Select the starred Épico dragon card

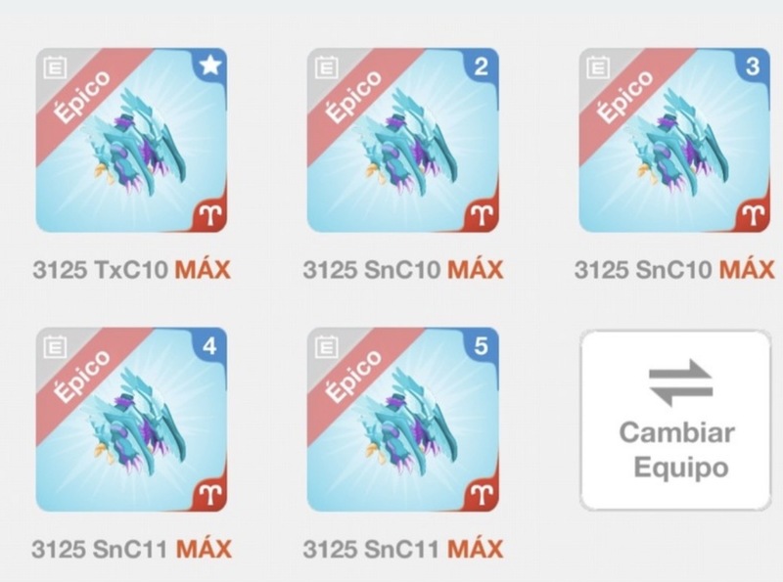131,140
